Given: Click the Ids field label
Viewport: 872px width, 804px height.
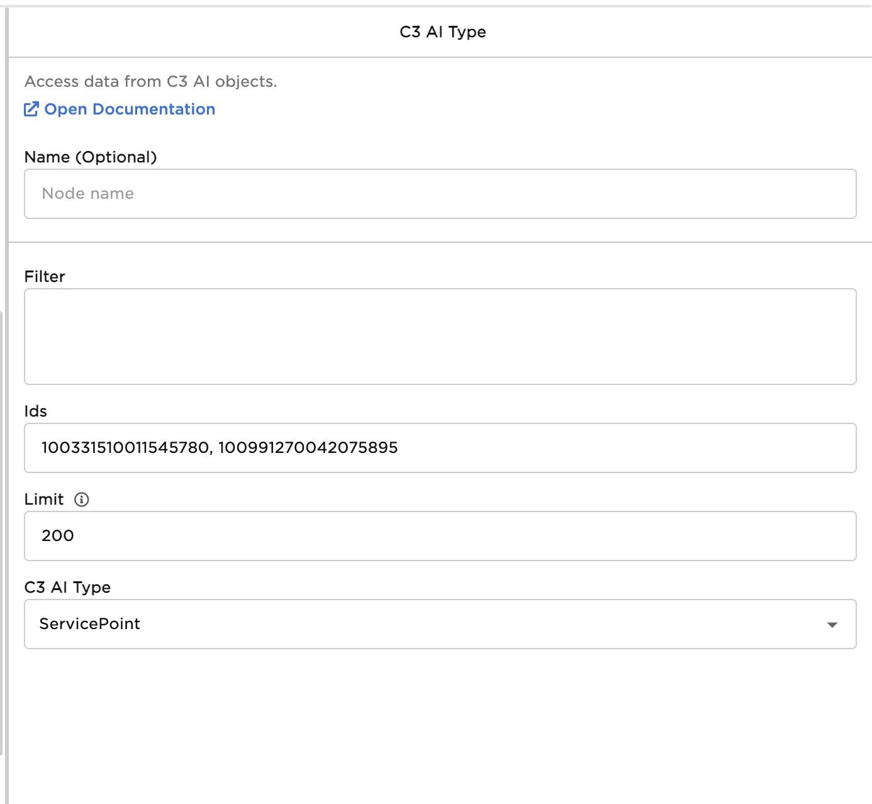Looking at the screenshot, I should click(x=36, y=411).
